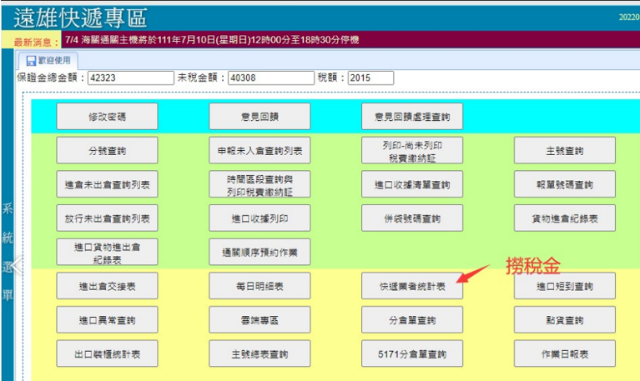The image size is (640, 381).
Task: Open 5171分倉單查詢
Action: pos(411,353)
